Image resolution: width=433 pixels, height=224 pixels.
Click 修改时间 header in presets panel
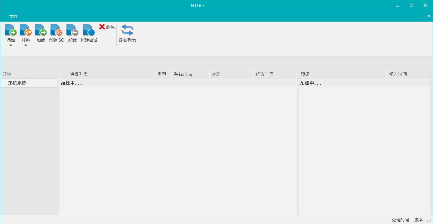[408, 74]
